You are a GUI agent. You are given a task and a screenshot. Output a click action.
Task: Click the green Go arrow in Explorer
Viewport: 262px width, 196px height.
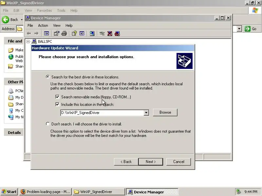coord(248,29)
